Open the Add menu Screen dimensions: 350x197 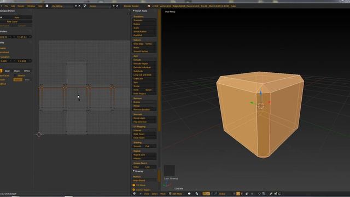pyautogui.click(x=13, y=6)
